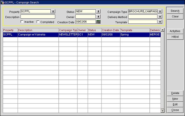The image size is (185, 116).
Task: Expand the Template dropdown arrow
Action: click(x=160, y=22)
